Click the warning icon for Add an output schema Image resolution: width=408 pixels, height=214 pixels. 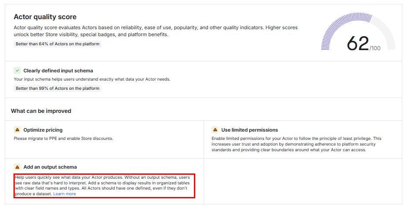click(17, 167)
